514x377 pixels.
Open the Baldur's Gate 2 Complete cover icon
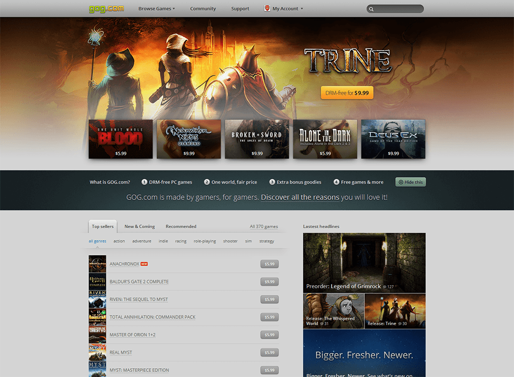(97, 282)
